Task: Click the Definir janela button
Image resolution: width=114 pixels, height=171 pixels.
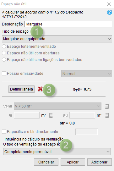Action: [x=21, y=89]
